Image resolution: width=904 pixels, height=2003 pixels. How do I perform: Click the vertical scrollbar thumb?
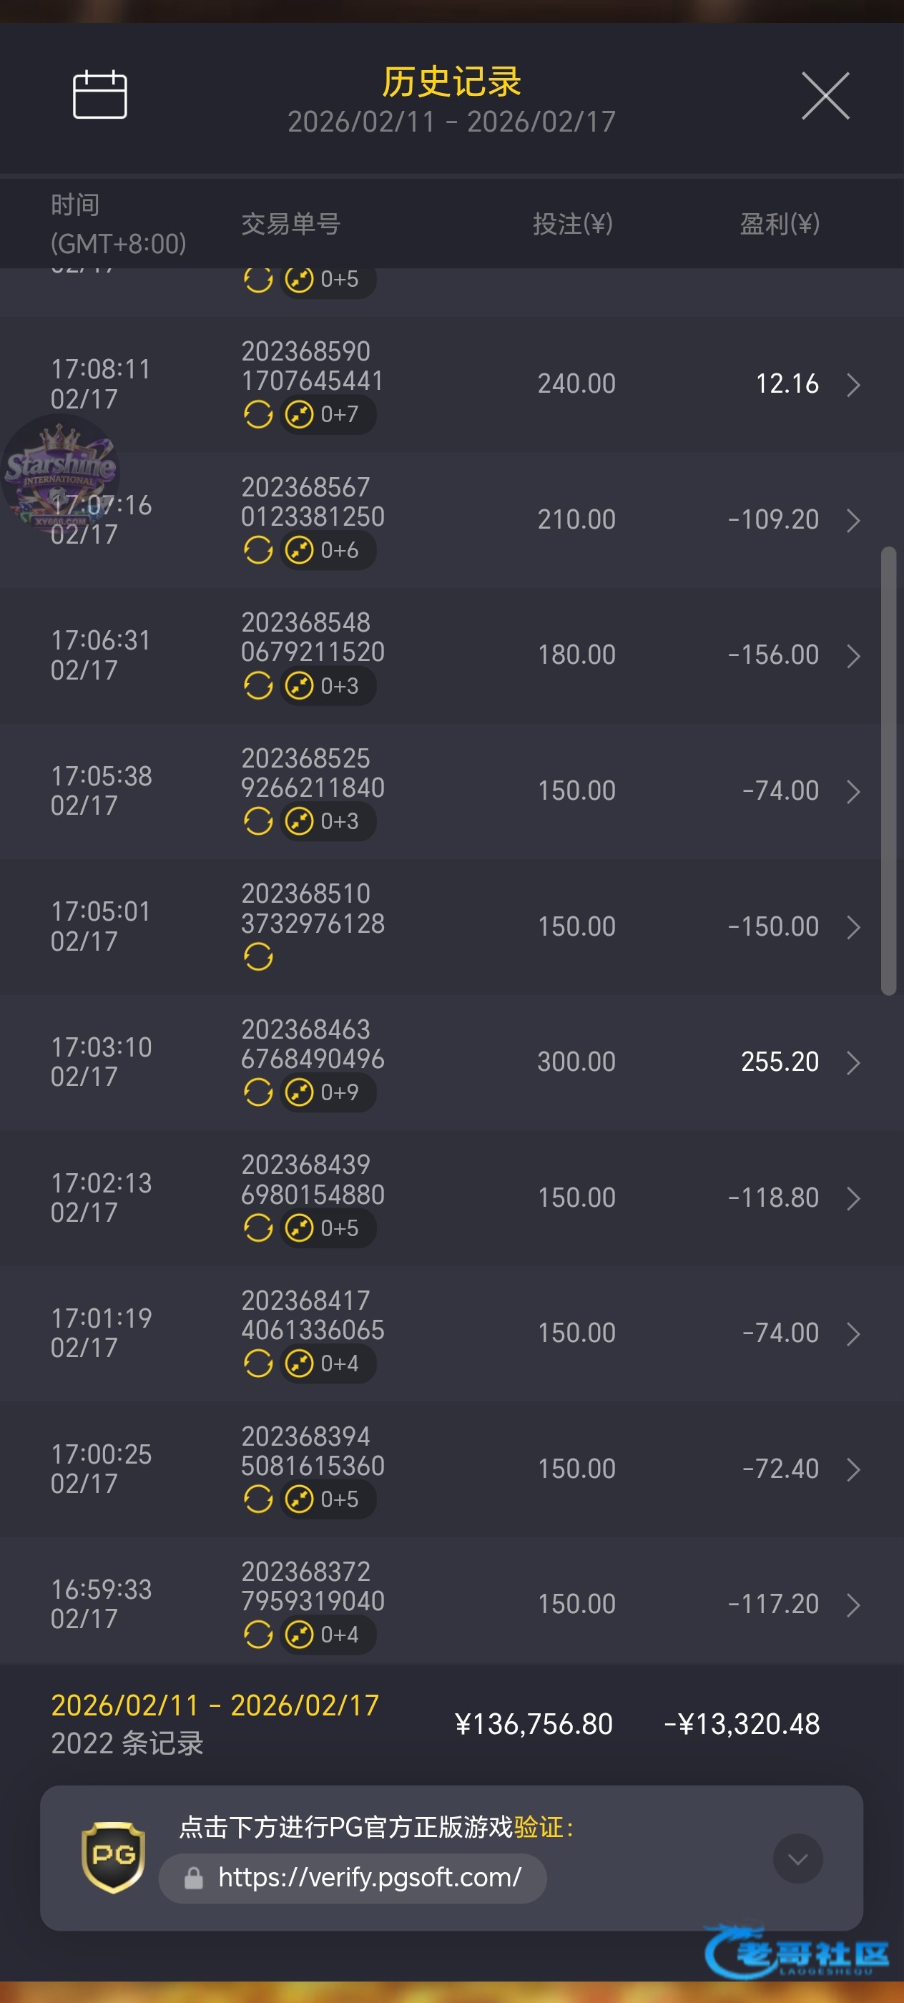888,770
